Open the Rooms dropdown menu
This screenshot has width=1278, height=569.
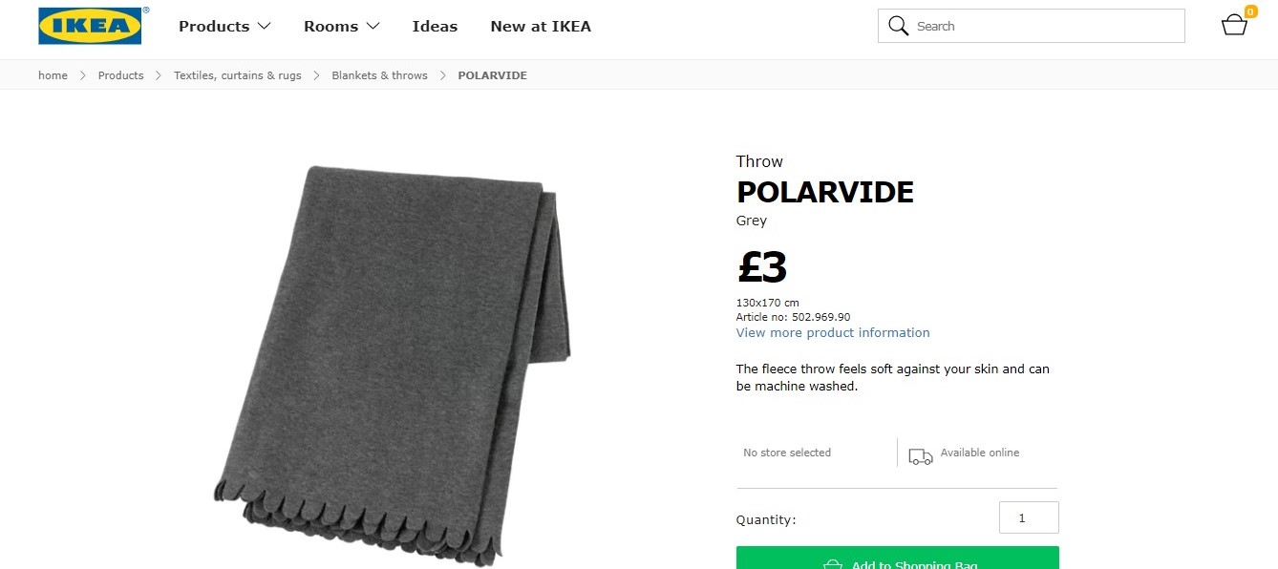click(x=330, y=26)
